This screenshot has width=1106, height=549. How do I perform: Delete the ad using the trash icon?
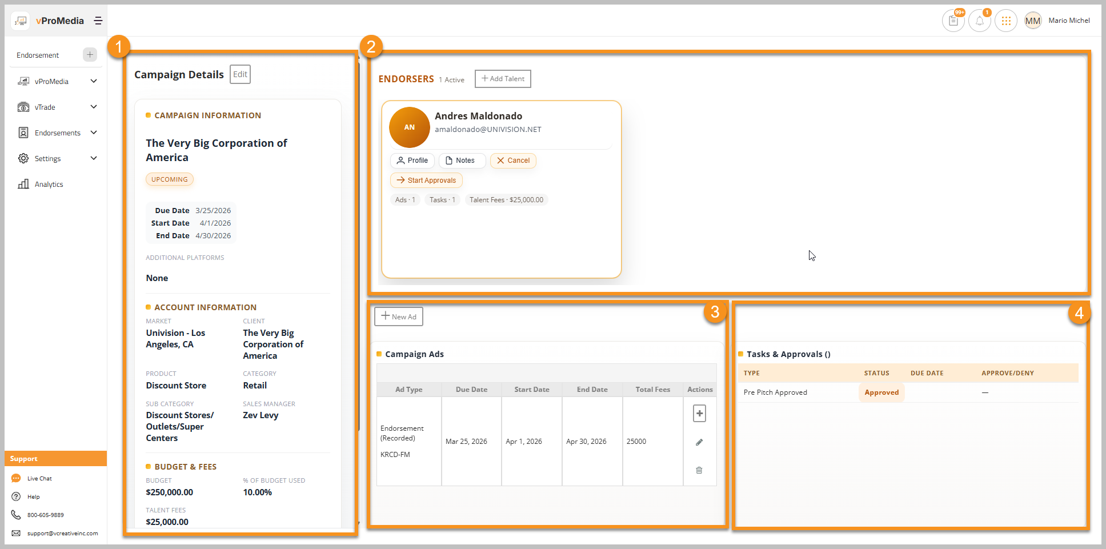(699, 470)
